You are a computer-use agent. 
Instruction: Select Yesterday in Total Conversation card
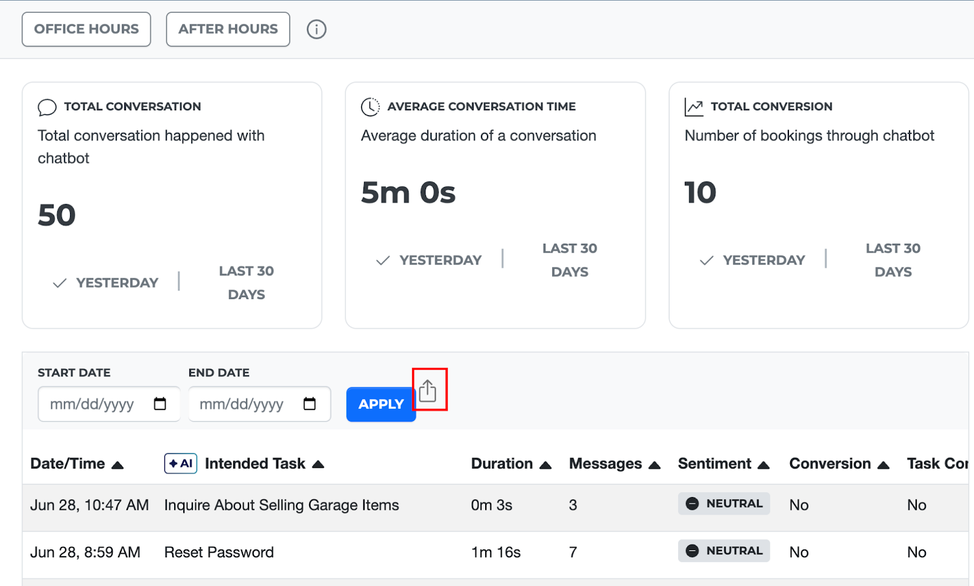116,283
